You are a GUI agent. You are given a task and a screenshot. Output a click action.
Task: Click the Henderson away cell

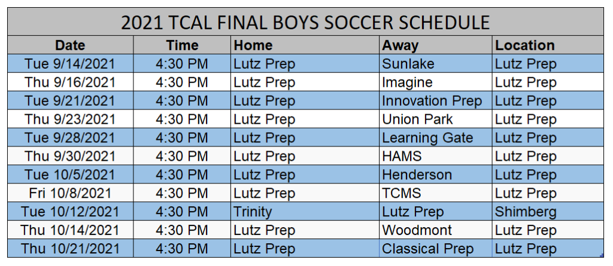[436, 174]
